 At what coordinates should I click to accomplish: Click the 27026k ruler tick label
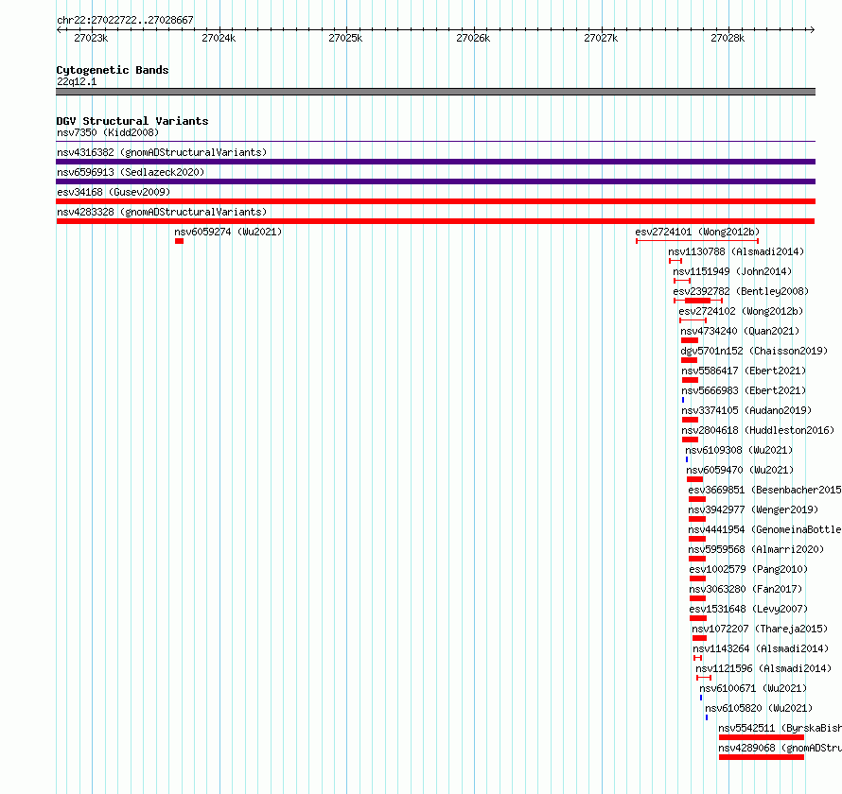click(x=473, y=38)
